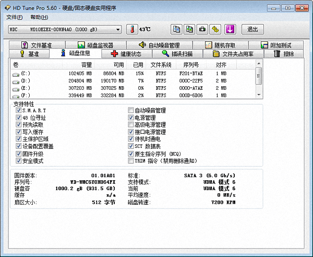Click the yellow options gear icon
The image size is (313, 257).
coord(215,29)
